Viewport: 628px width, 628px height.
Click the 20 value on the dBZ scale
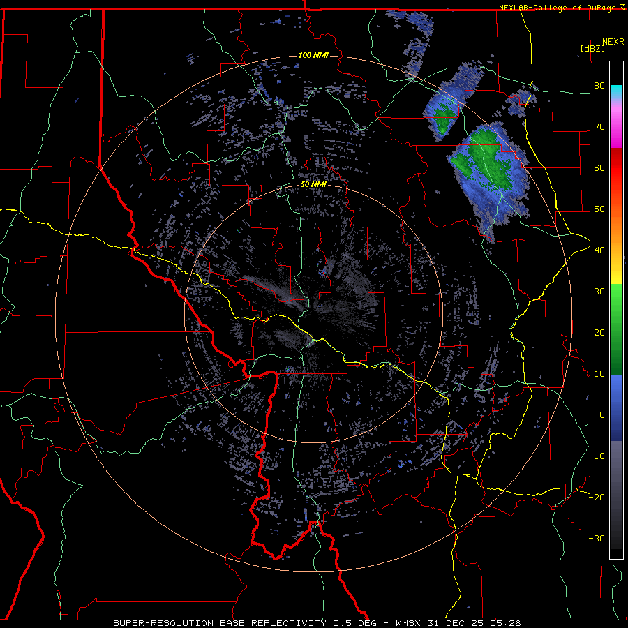[599, 333]
